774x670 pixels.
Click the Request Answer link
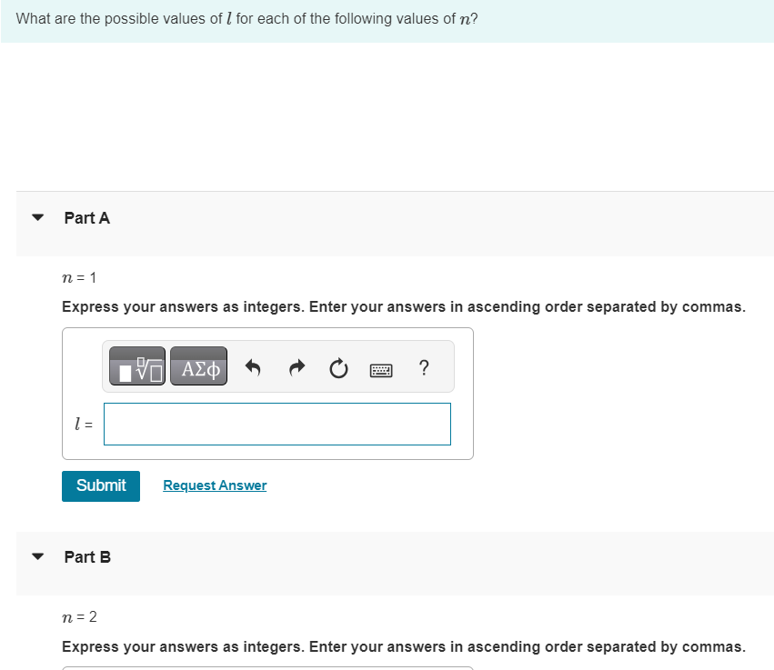click(215, 485)
